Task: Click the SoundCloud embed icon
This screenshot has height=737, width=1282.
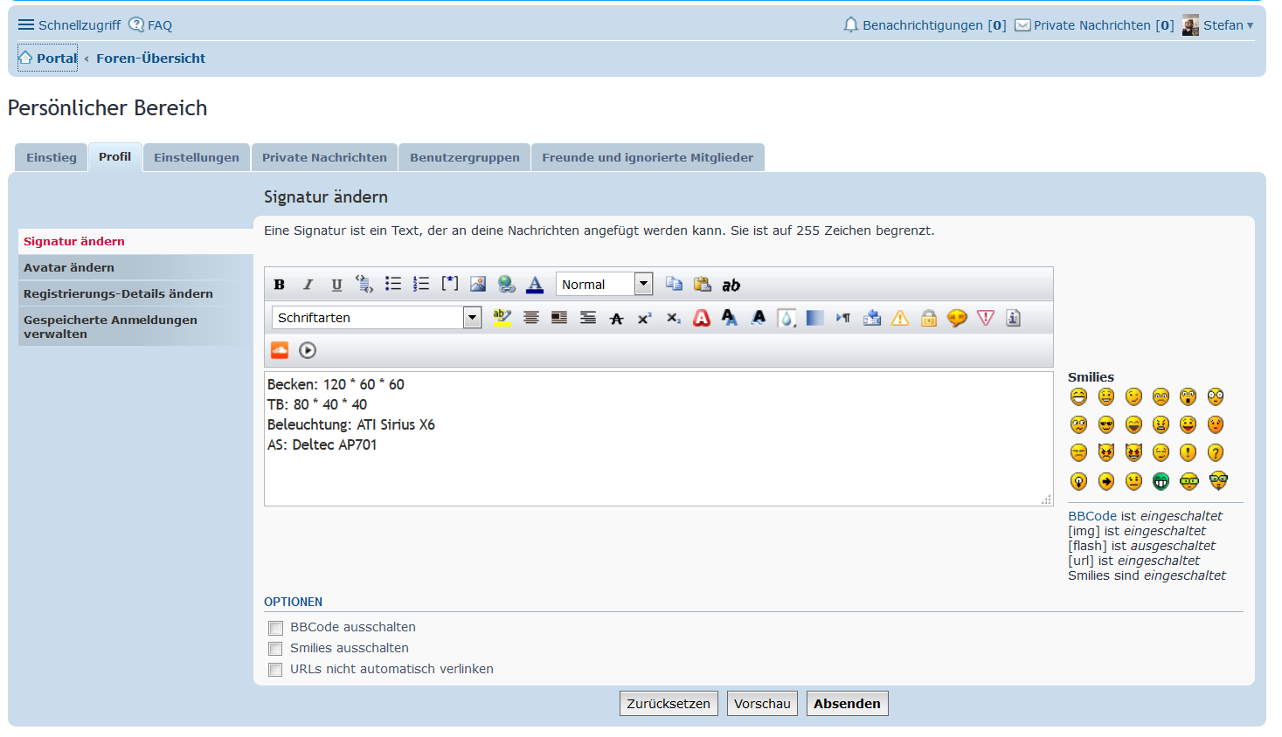Action: [x=280, y=350]
